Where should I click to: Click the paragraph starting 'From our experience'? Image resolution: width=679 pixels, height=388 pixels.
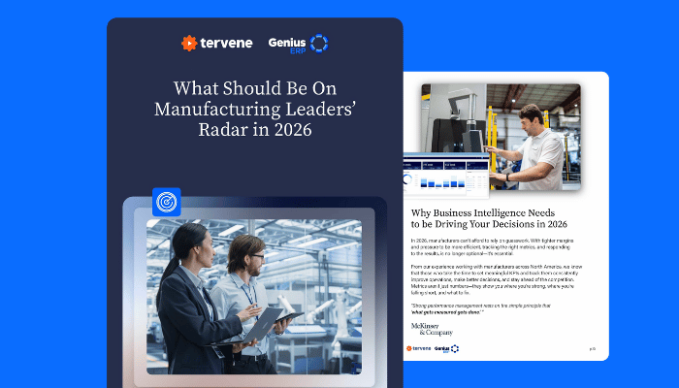tap(497, 281)
